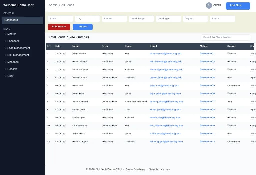Open the Degree filter dropdown
Screen dimensions: 256x175
pyautogui.click(x=195, y=19)
